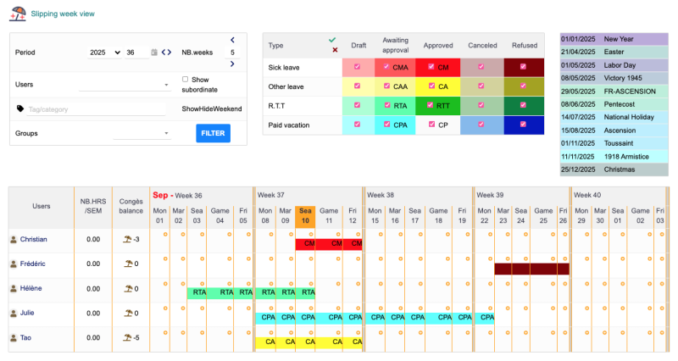Expand the Groups dropdown
Image resolution: width=678 pixels, height=361 pixels.
click(142, 133)
